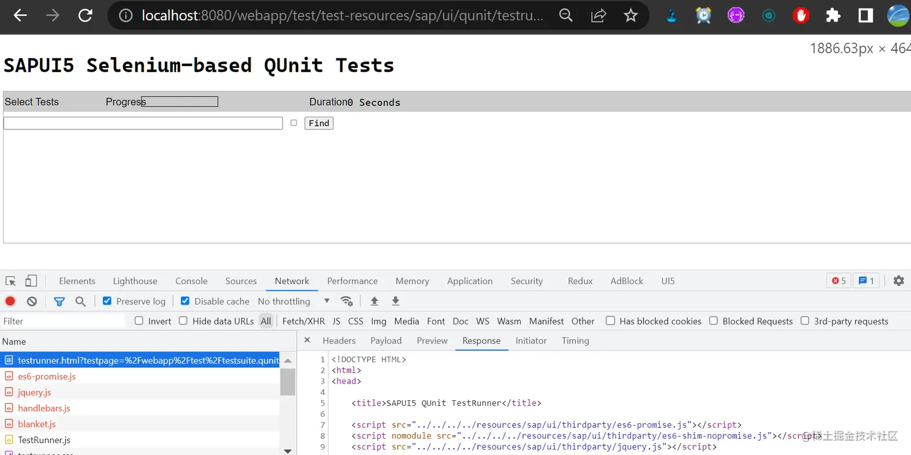Screen dimensions: 911x455
Task: Select the testrunner.html request row
Action: 140,361
